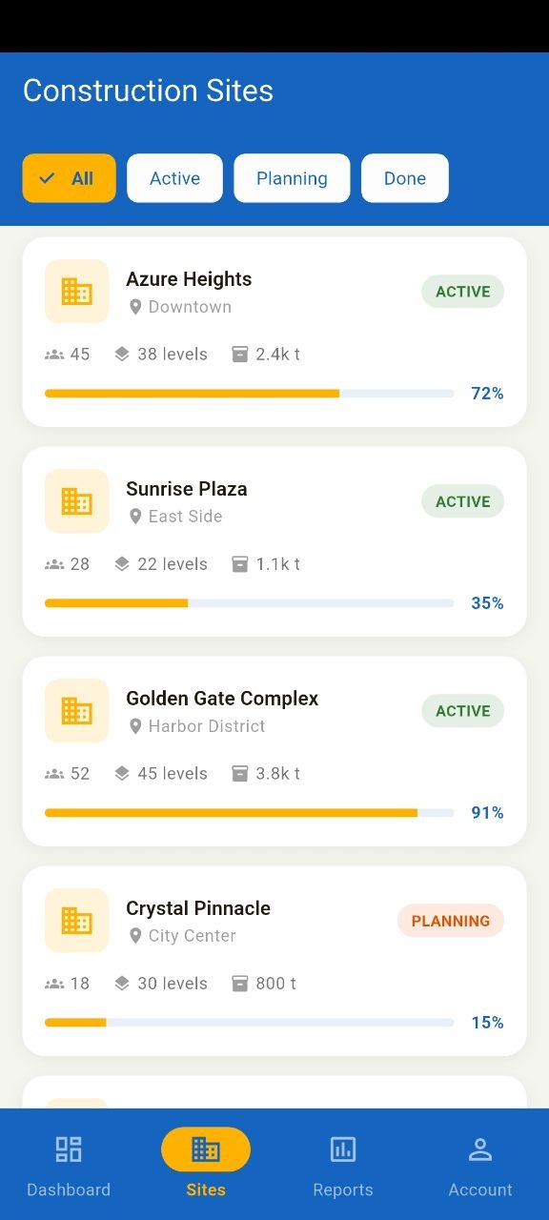Screen dimensions: 549x1220
Task: Enable the Planning filter
Action: [x=292, y=178]
